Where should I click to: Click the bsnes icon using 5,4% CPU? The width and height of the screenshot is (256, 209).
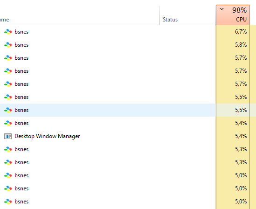[8, 123]
